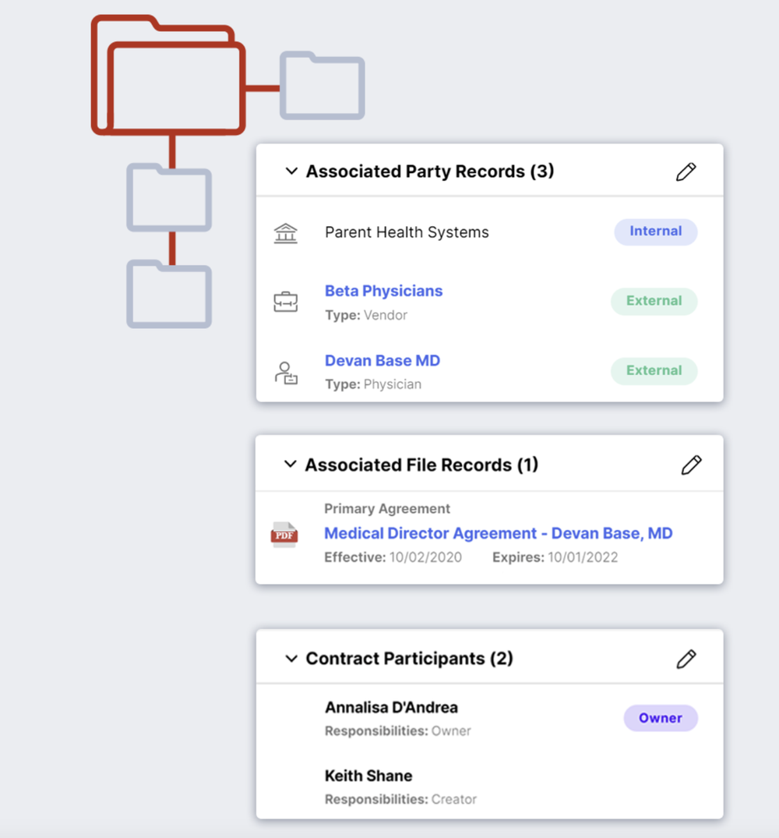Collapse the Associated File Records section
This screenshot has width=779, height=838.
pyautogui.click(x=291, y=465)
